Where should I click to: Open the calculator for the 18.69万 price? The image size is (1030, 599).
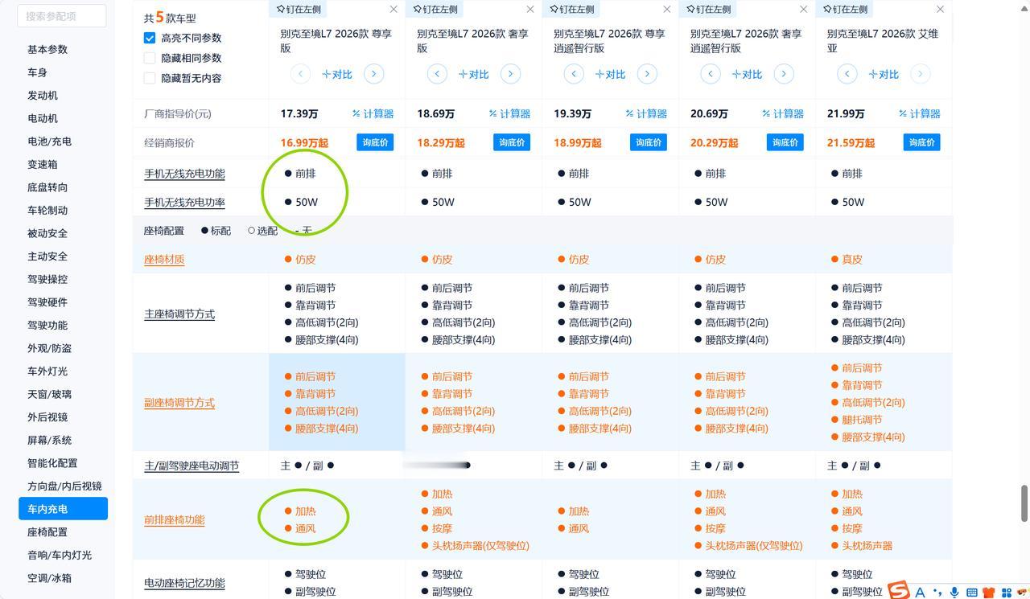pyautogui.click(x=509, y=113)
